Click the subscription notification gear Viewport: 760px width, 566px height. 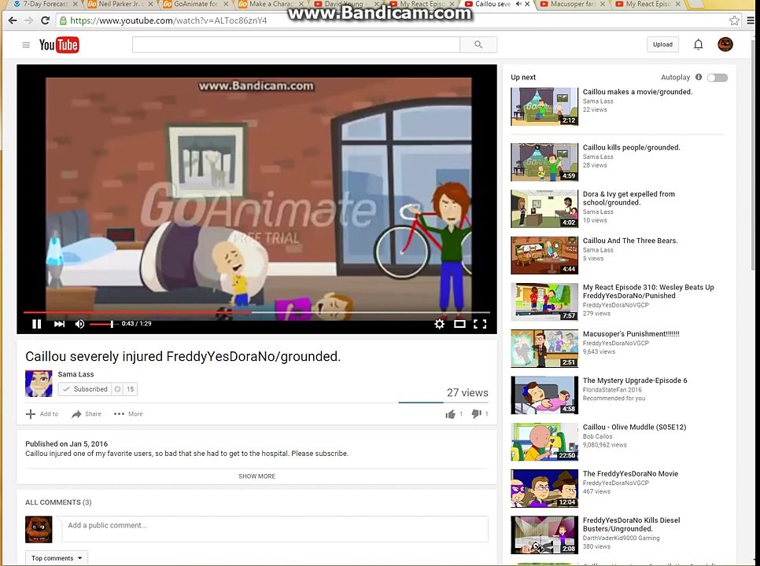[117, 389]
